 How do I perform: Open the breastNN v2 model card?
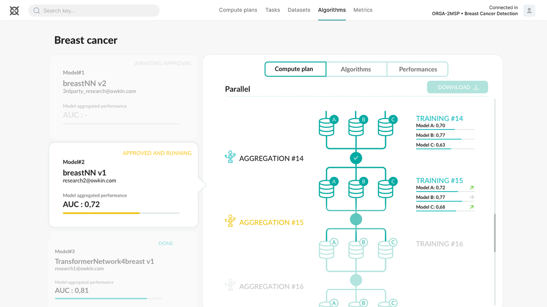click(123, 97)
